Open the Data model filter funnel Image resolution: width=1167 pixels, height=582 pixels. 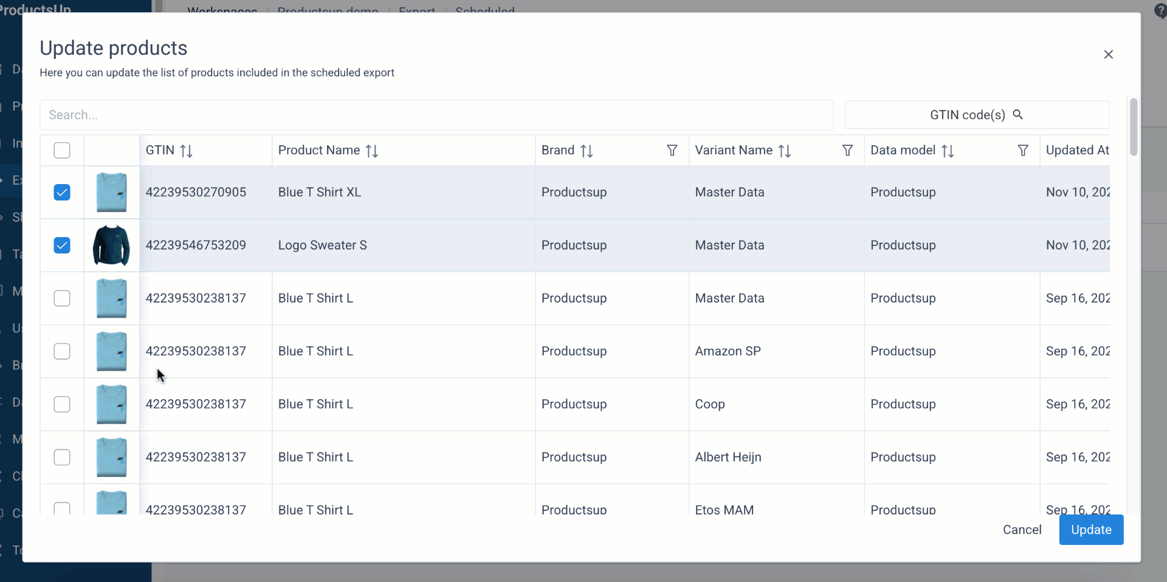[x=1022, y=150]
